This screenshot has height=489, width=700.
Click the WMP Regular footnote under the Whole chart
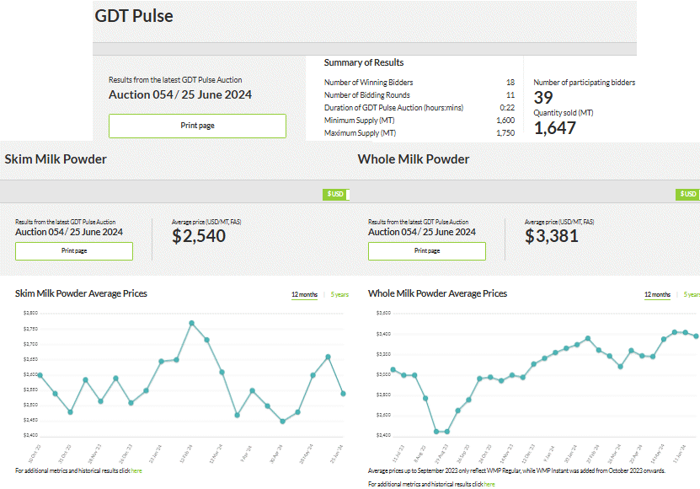point(516,470)
